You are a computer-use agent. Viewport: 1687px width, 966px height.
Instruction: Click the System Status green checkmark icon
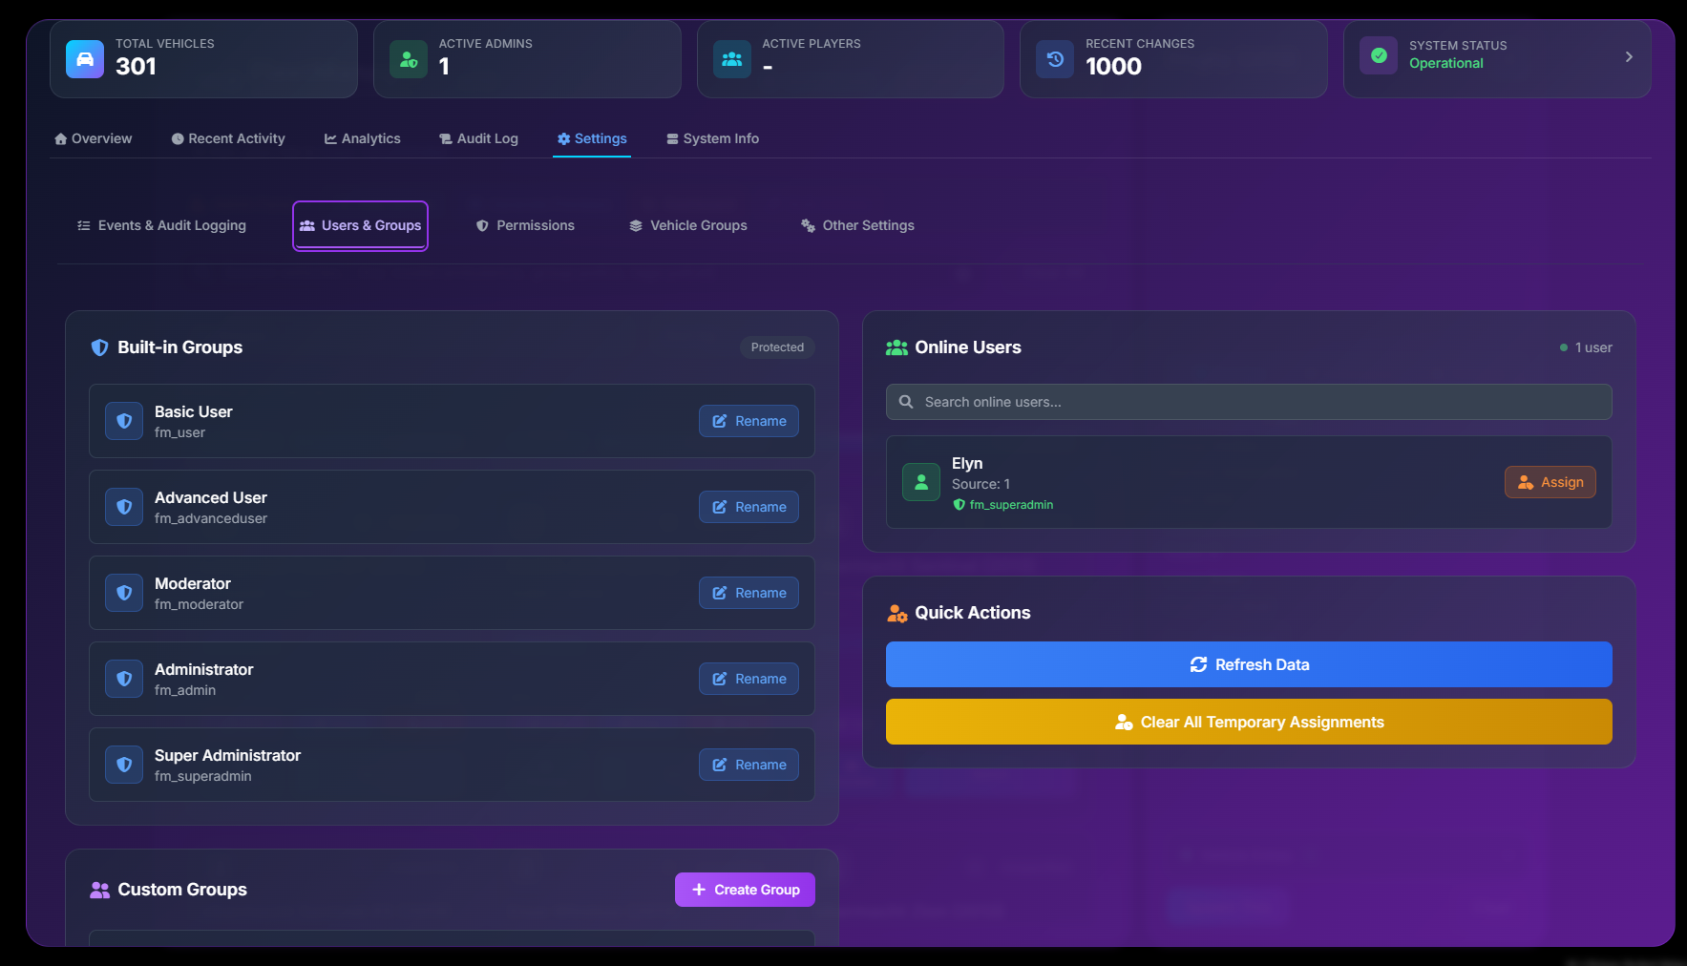(1379, 56)
